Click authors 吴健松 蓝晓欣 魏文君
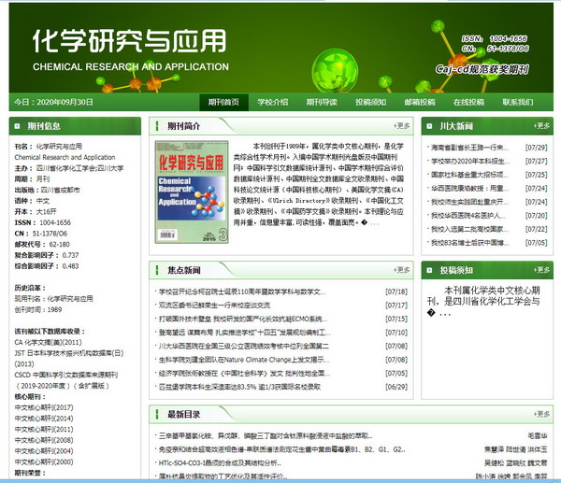 click(x=516, y=463)
